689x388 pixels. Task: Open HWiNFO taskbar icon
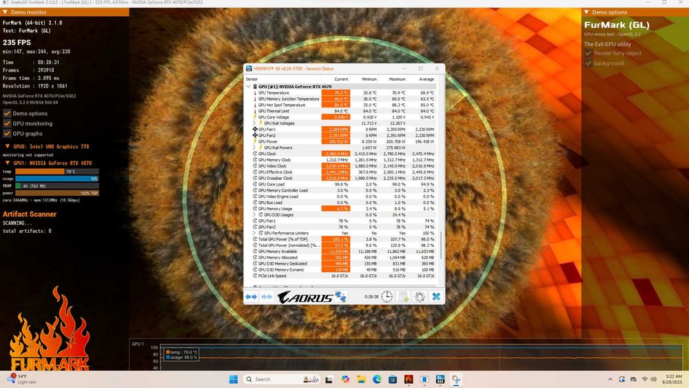tap(440, 379)
